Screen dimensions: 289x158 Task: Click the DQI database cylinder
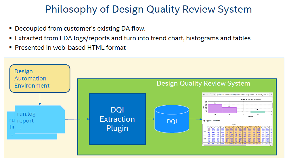coord(171,119)
